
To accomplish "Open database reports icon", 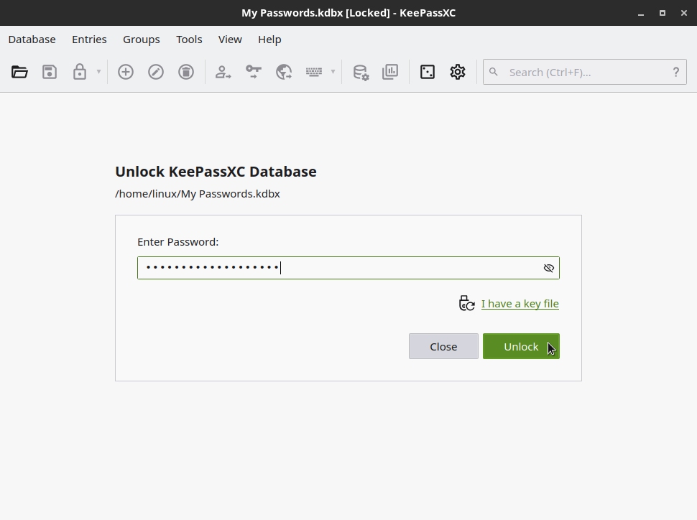I will [390, 72].
